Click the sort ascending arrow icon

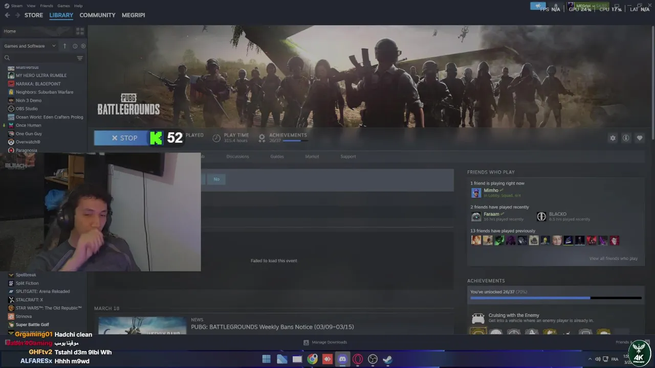[x=64, y=46]
